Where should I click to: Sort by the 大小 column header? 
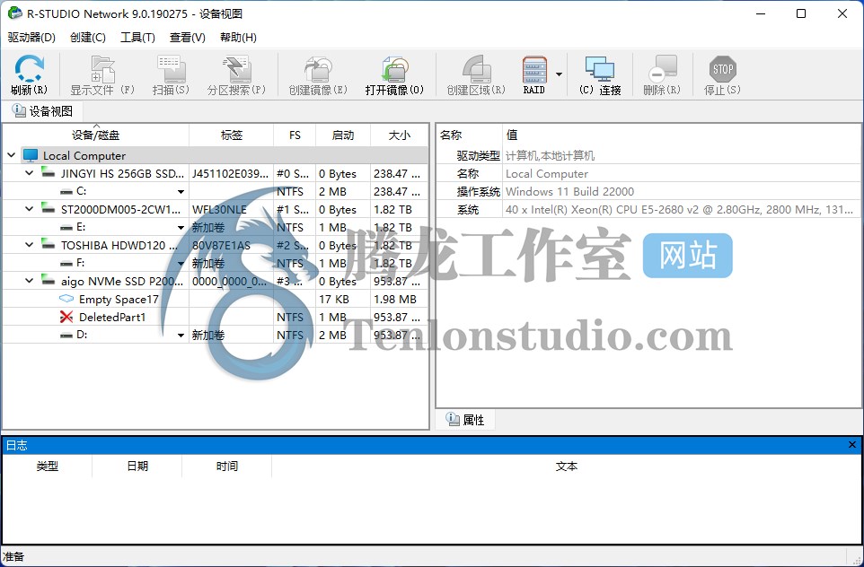[x=399, y=135]
